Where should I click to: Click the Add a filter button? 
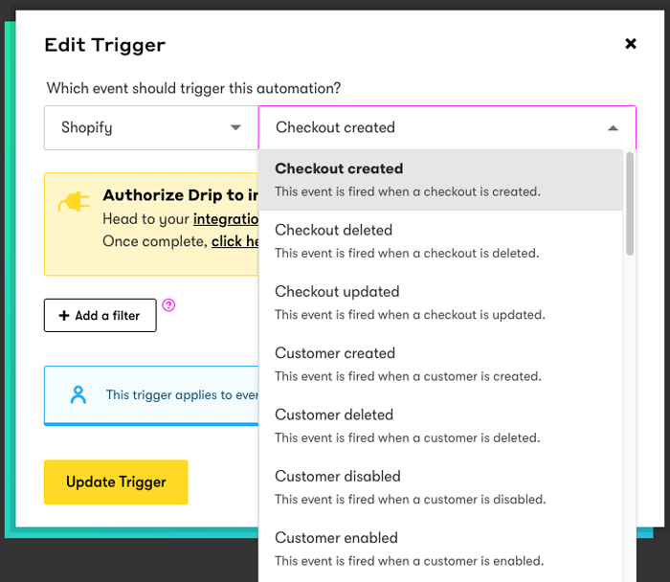point(100,316)
